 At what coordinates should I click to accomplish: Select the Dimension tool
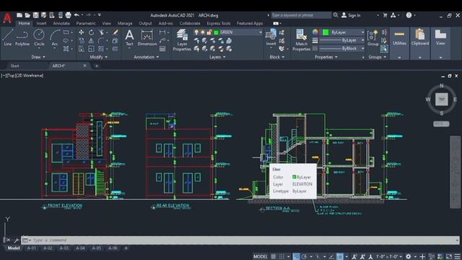click(147, 38)
